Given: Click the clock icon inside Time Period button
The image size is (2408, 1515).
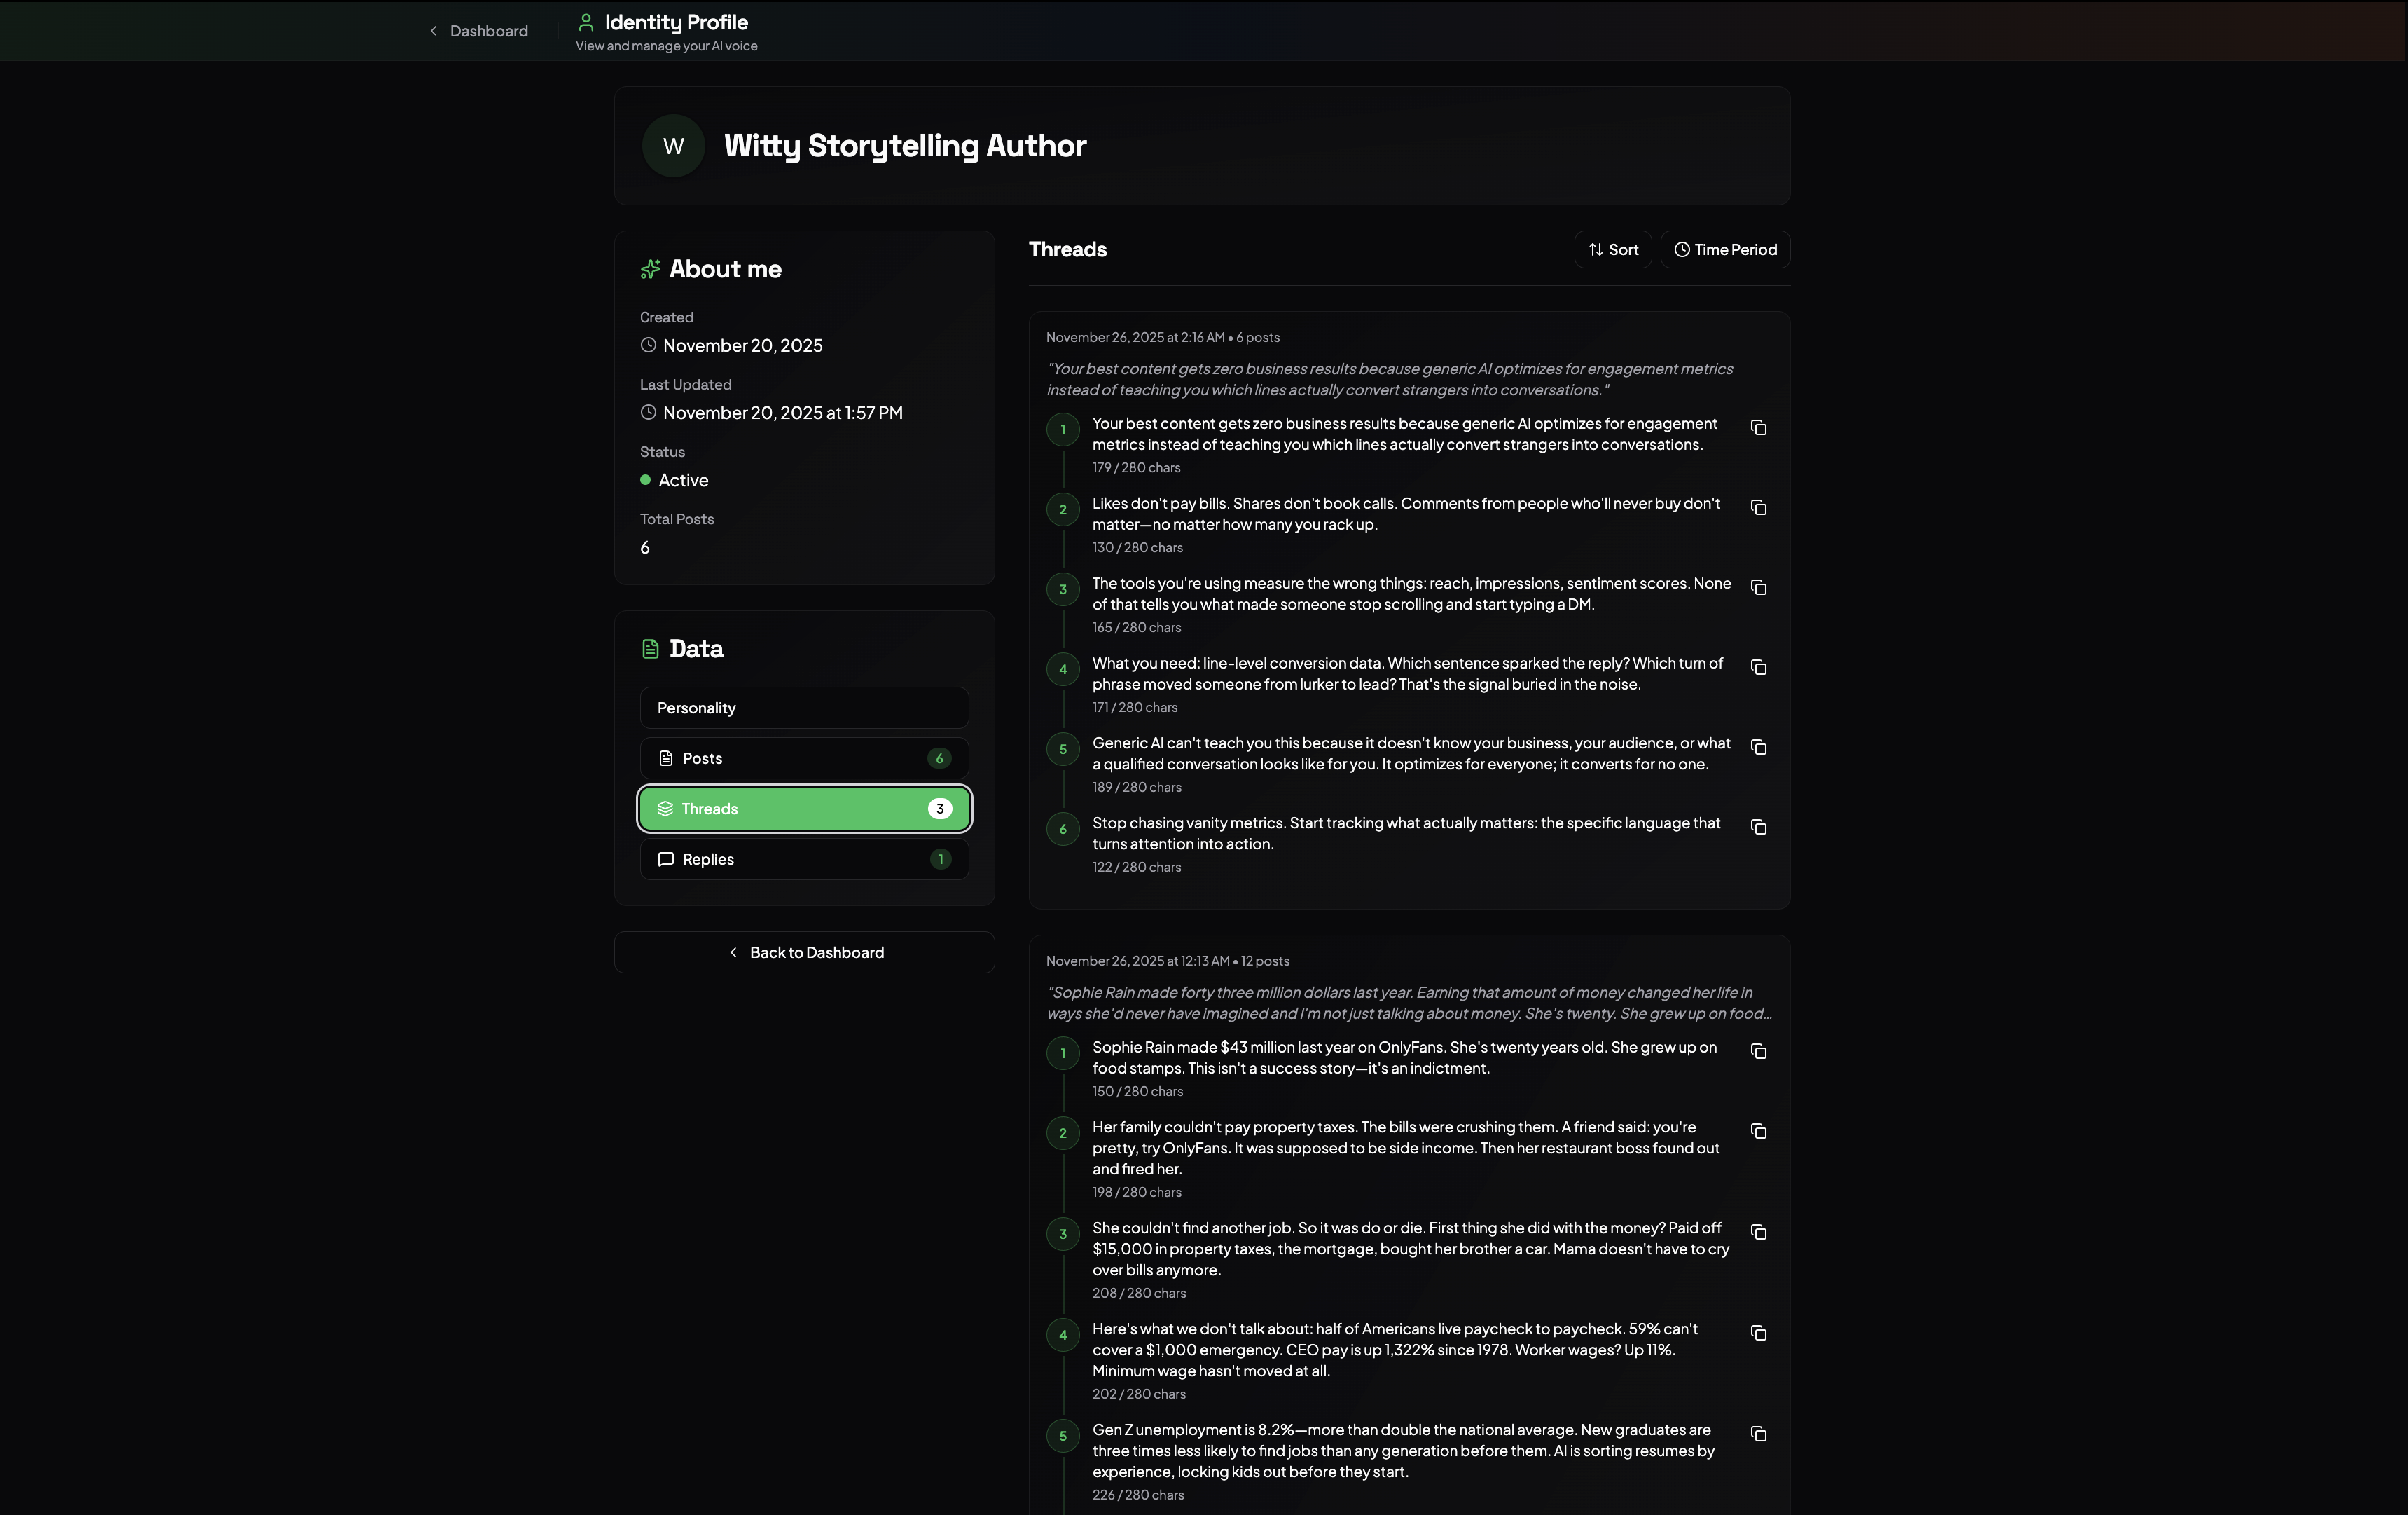Looking at the screenshot, I should (x=1682, y=249).
